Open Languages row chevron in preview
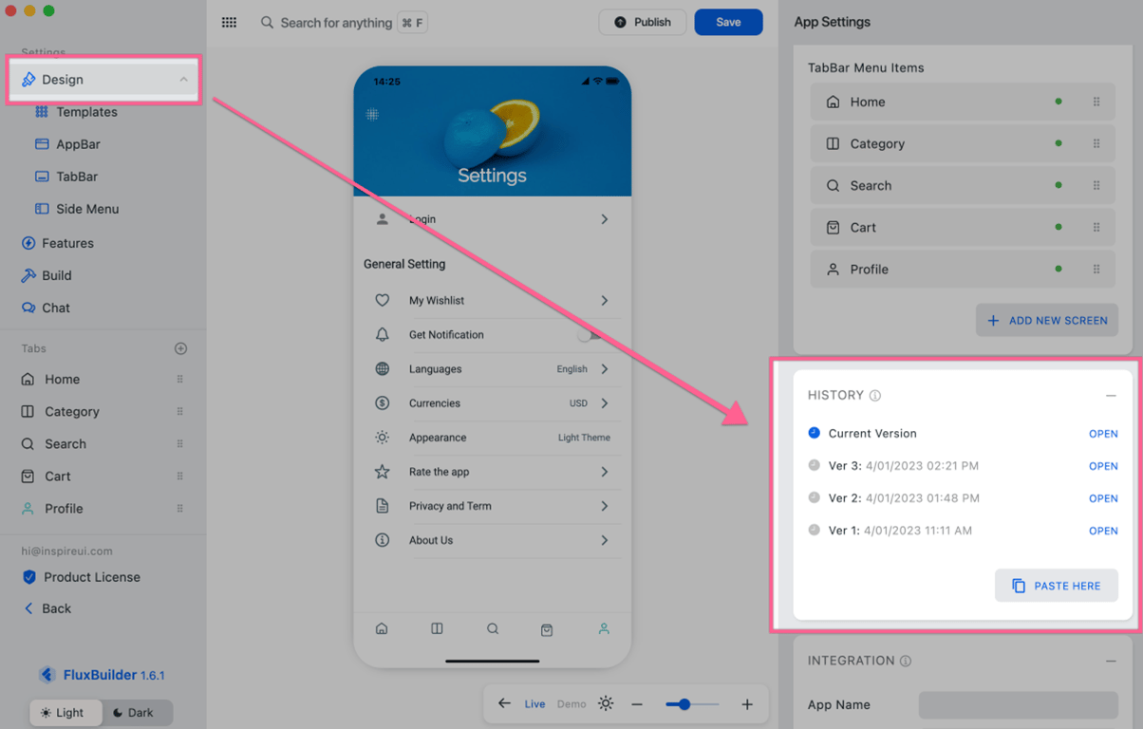The height and width of the screenshot is (729, 1143). (x=605, y=369)
